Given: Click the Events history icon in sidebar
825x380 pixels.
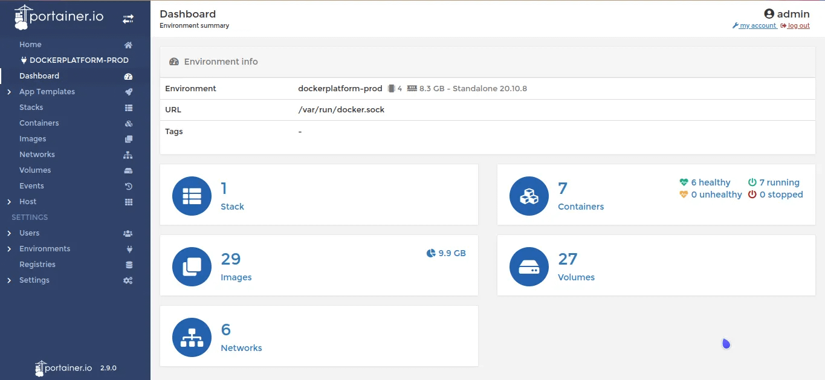Looking at the screenshot, I should coord(128,185).
